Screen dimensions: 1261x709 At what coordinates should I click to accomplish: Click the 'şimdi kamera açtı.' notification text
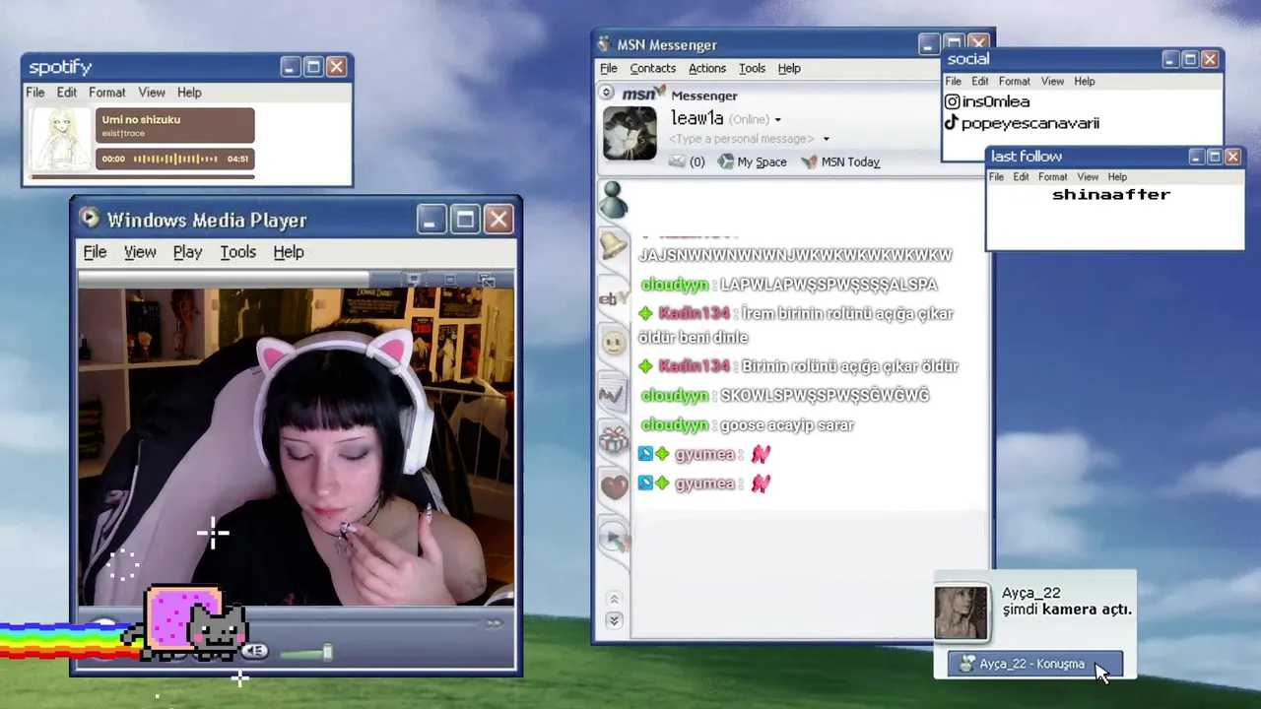[1067, 610]
